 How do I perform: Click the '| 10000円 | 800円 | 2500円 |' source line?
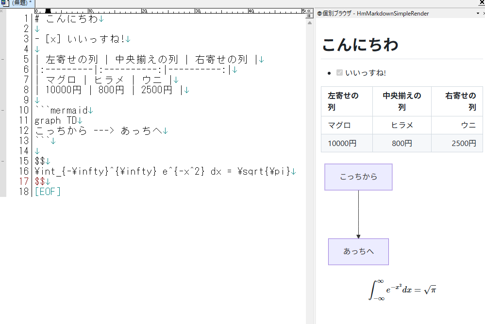(x=112, y=90)
